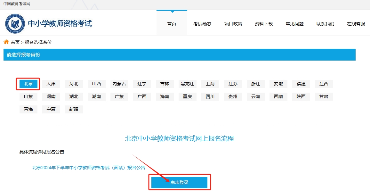This screenshot has width=370, height=191.
Task: Click the orange home breadcrumb icon
Action: (x=6, y=42)
